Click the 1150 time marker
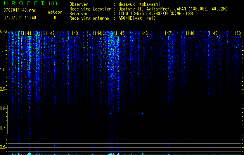The image size is (244, 155). [236, 33]
